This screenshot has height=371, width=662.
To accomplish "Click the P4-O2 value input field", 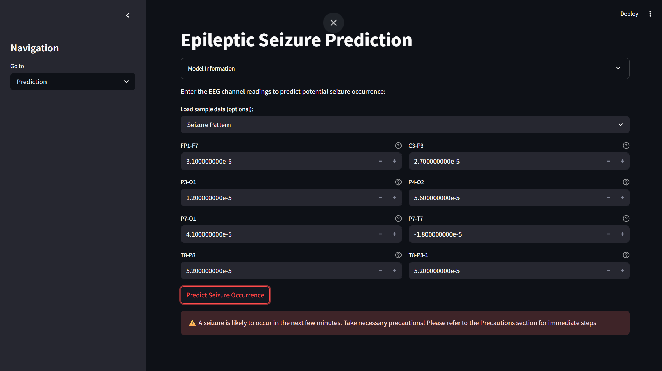I will [x=504, y=198].
